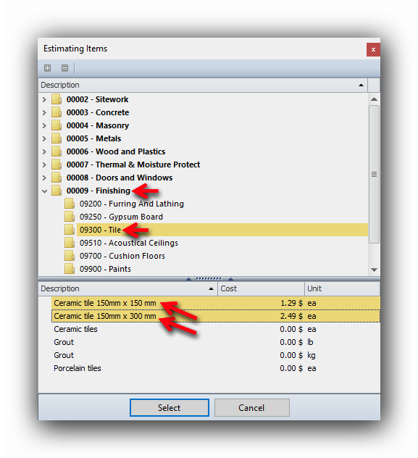Select the 00003 - Concrete tree item
Image resolution: width=418 pixels, height=458 pixels.
(98, 112)
